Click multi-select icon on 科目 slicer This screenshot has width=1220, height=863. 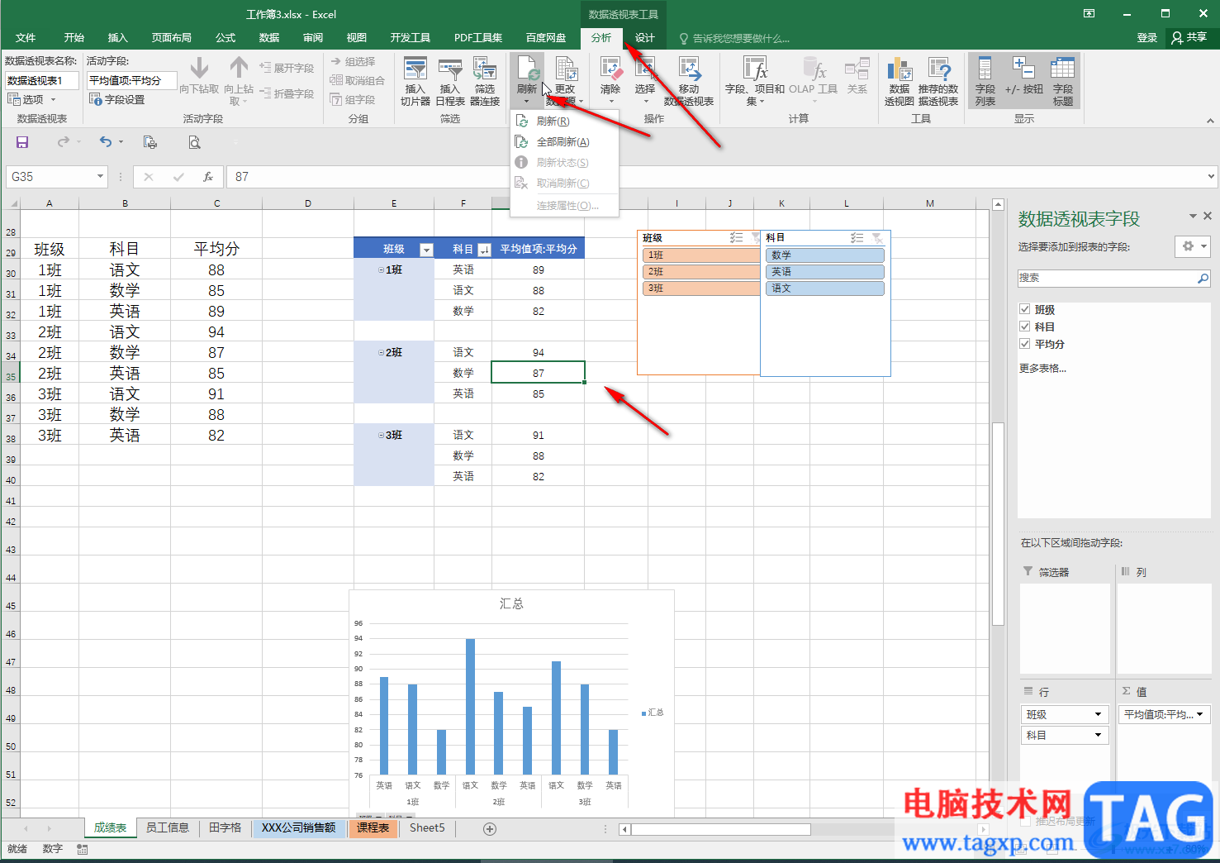coord(857,237)
